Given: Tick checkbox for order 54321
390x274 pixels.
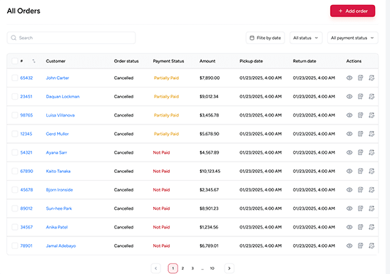Looking at the screenshot, I should click(15, 152).
